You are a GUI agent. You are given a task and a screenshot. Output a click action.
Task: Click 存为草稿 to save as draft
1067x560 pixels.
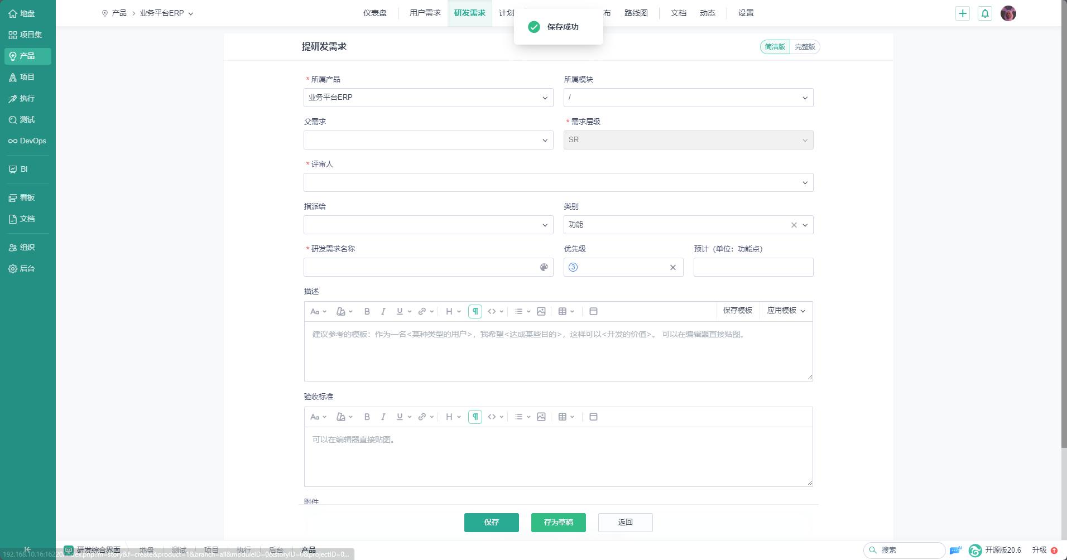tap(559, 523)
